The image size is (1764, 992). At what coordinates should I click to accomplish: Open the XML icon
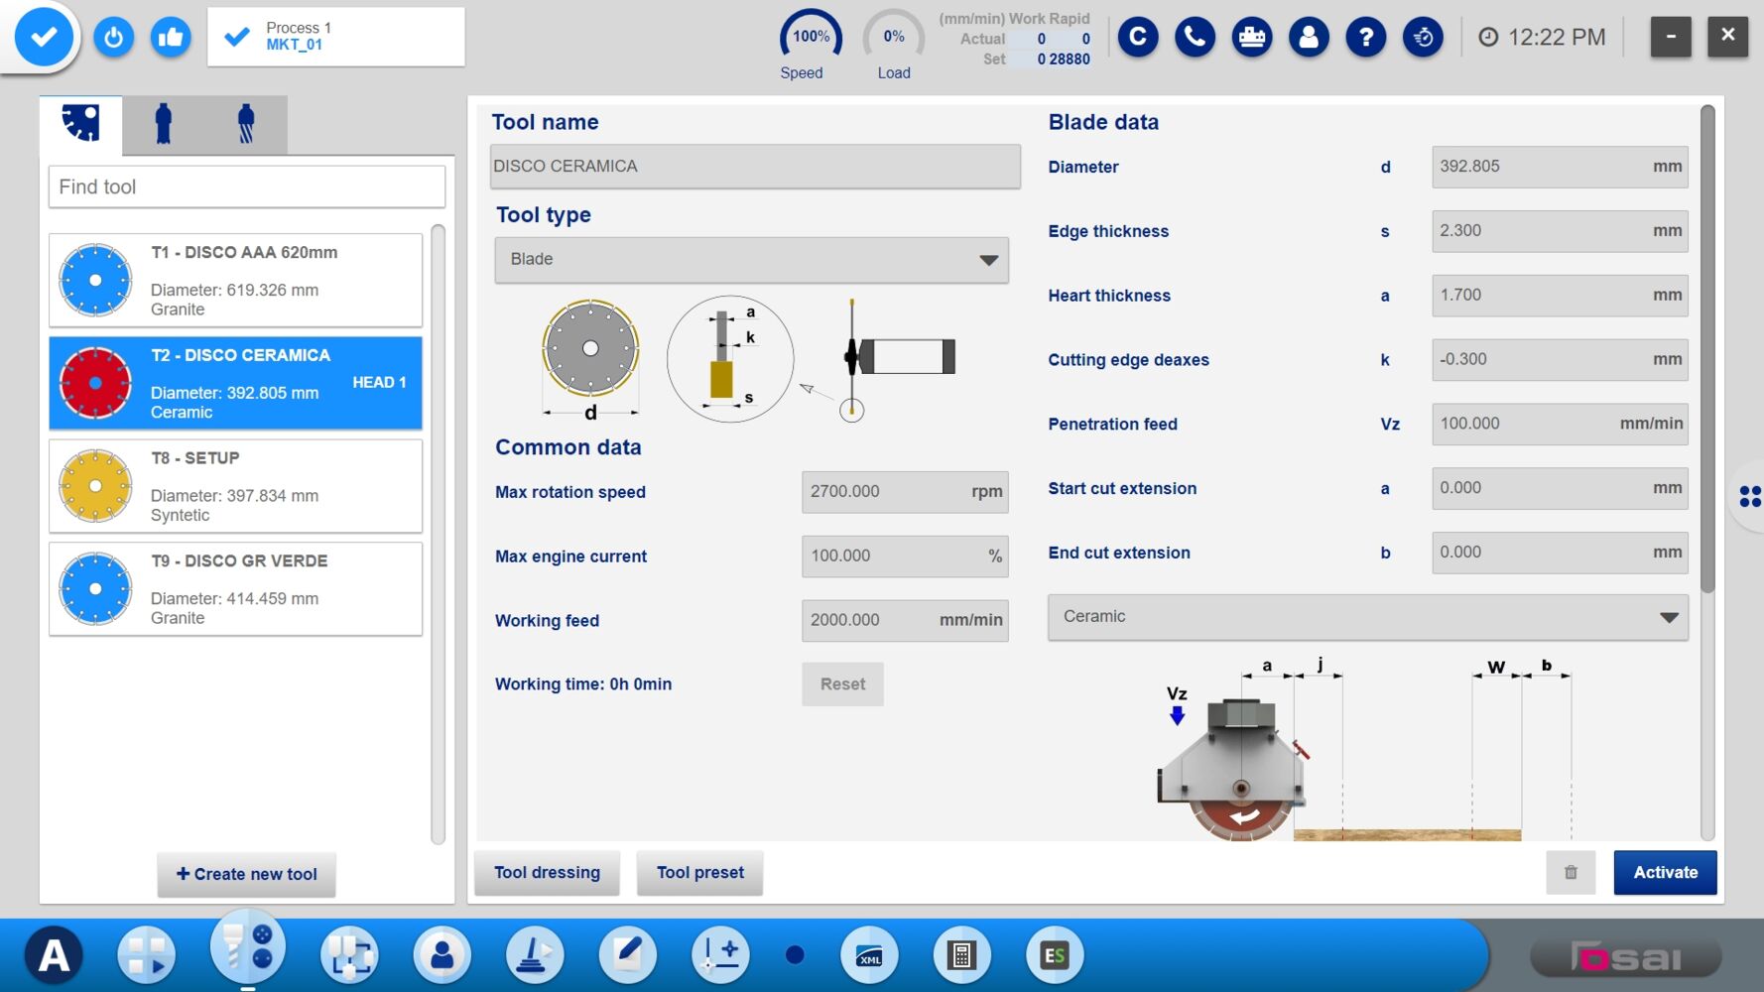pyautogui.click(x=869, y=955)
